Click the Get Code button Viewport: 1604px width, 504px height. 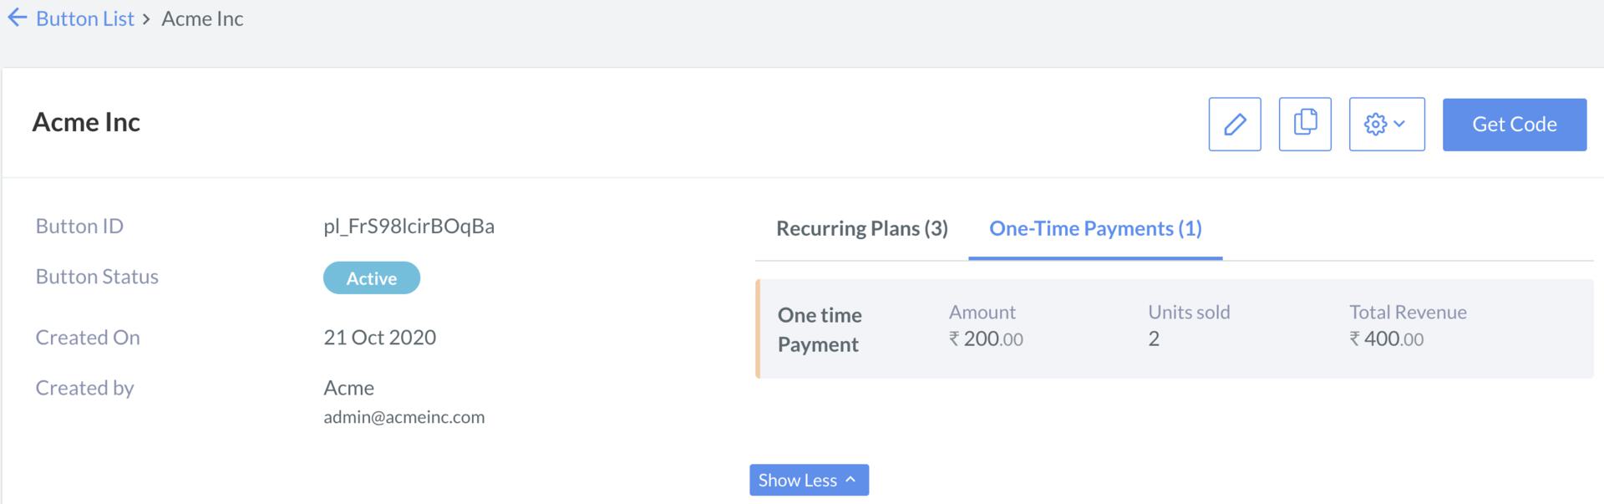coord(1514,124)
